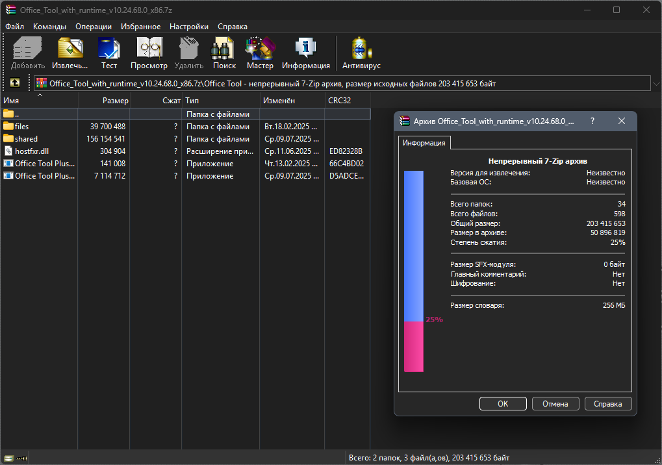Sort by the Сжат column header
Viewport: 662px width, 465px height.
156,101
